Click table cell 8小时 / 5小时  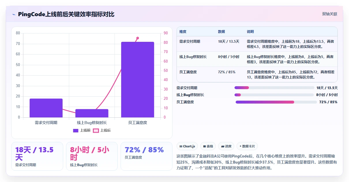click(x=229, y=57)
